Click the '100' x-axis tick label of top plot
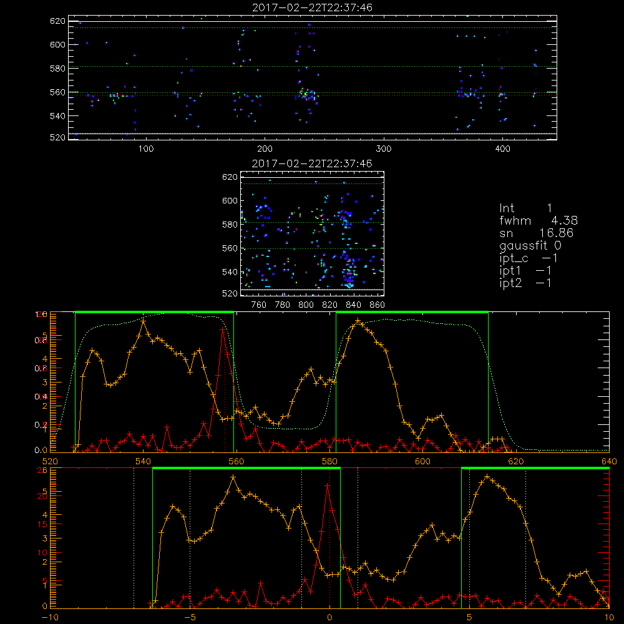Image resolution: width=624 pixels, height=624 pixels. [x=146, y=149]
